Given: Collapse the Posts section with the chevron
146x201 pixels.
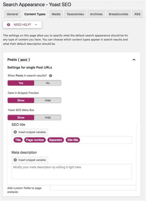Looking at the screenshot, I should pos(134,60).
